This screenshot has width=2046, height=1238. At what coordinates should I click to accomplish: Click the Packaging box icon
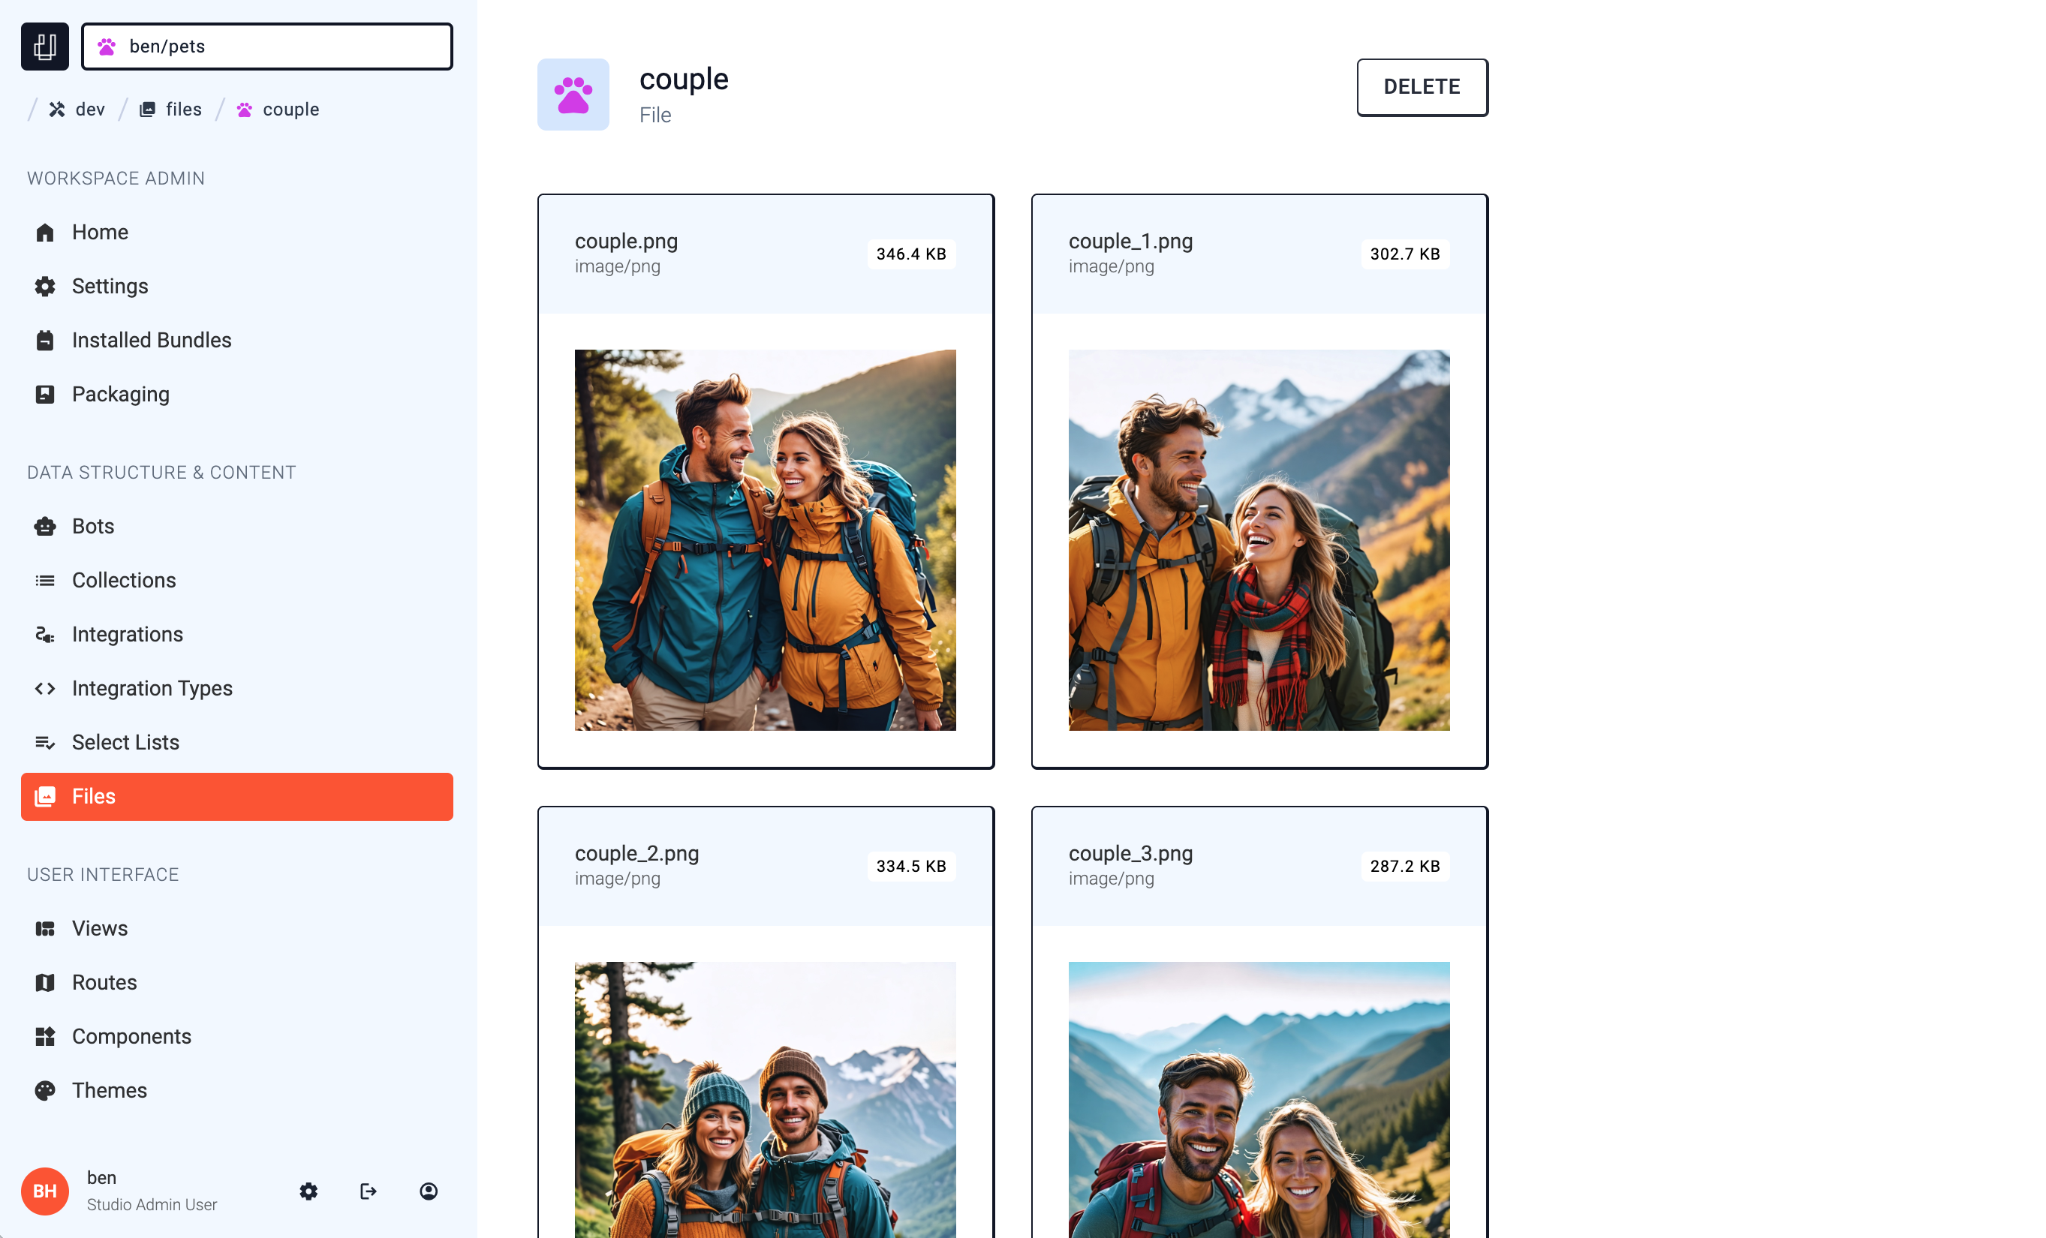[x=45, y=395]
